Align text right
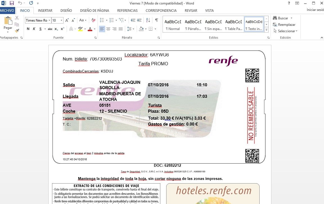Image resolution: width=324 pixels, height=204 pixels. 114,29
